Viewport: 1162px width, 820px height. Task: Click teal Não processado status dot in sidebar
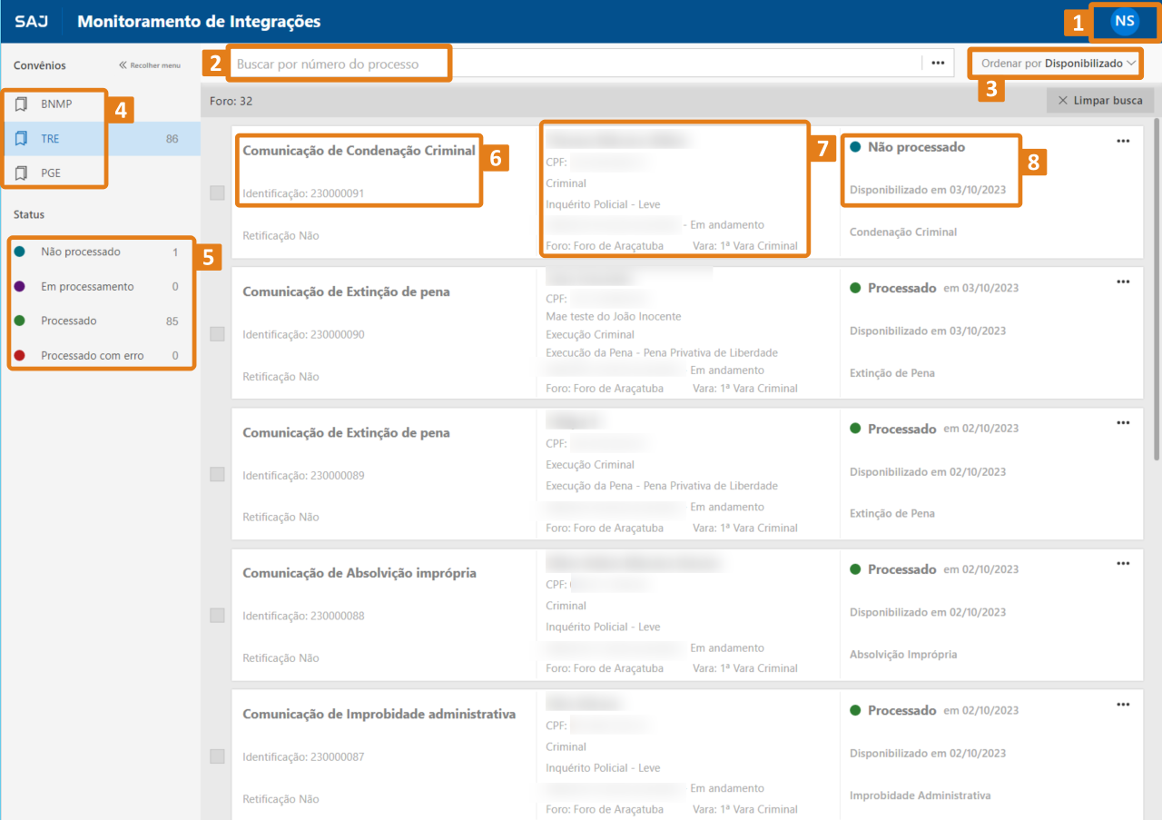click(x=20, y=252)
